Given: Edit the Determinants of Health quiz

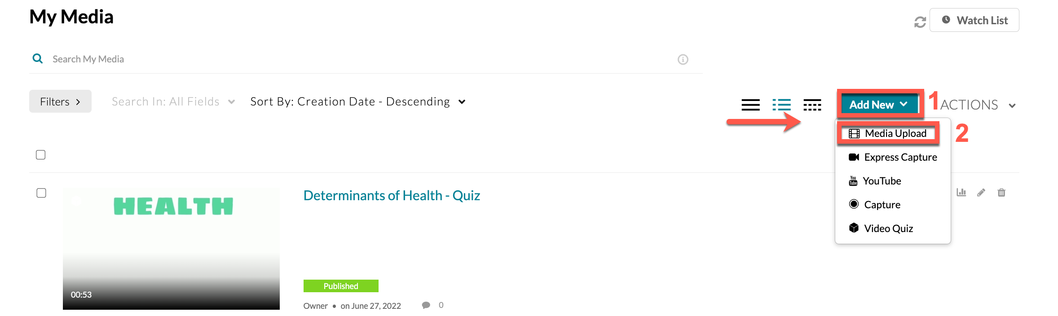Looking at the screenshot, I should pos(981,193).
